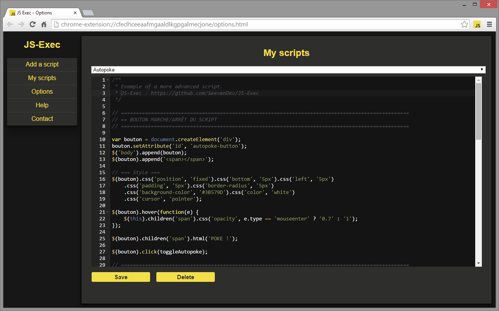Click the code editor scroll-down arrow
The height and width of the screenshot is (311, 499).
[479, 263]
